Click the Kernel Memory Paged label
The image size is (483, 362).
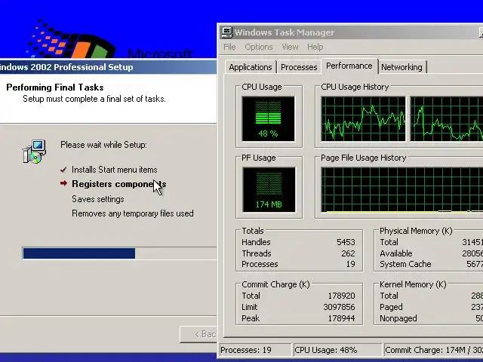(391, 307)
